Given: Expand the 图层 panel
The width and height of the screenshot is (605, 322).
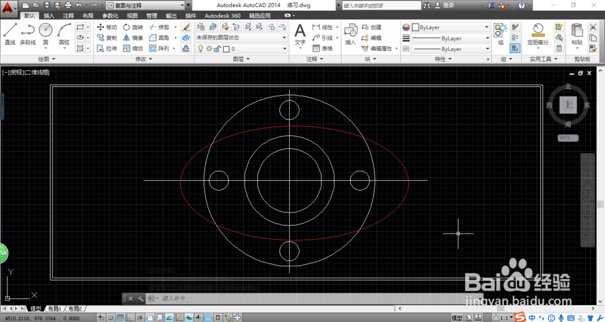Looking at the screenshot, I should coord(241,59).
